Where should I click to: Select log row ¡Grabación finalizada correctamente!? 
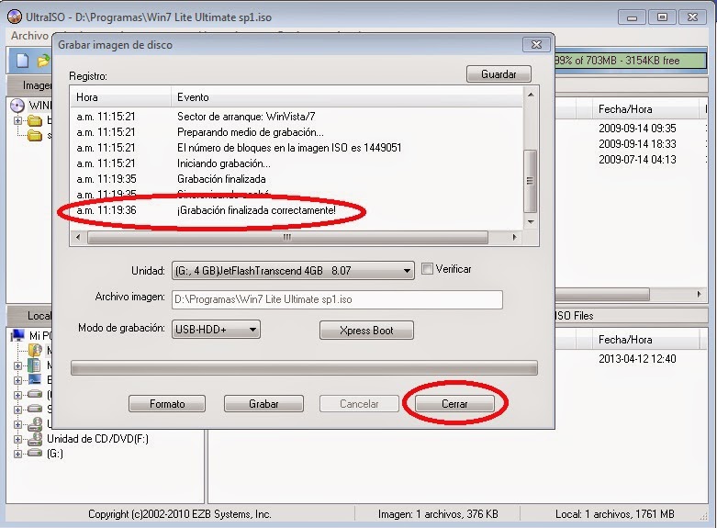(x=297, y=210)
